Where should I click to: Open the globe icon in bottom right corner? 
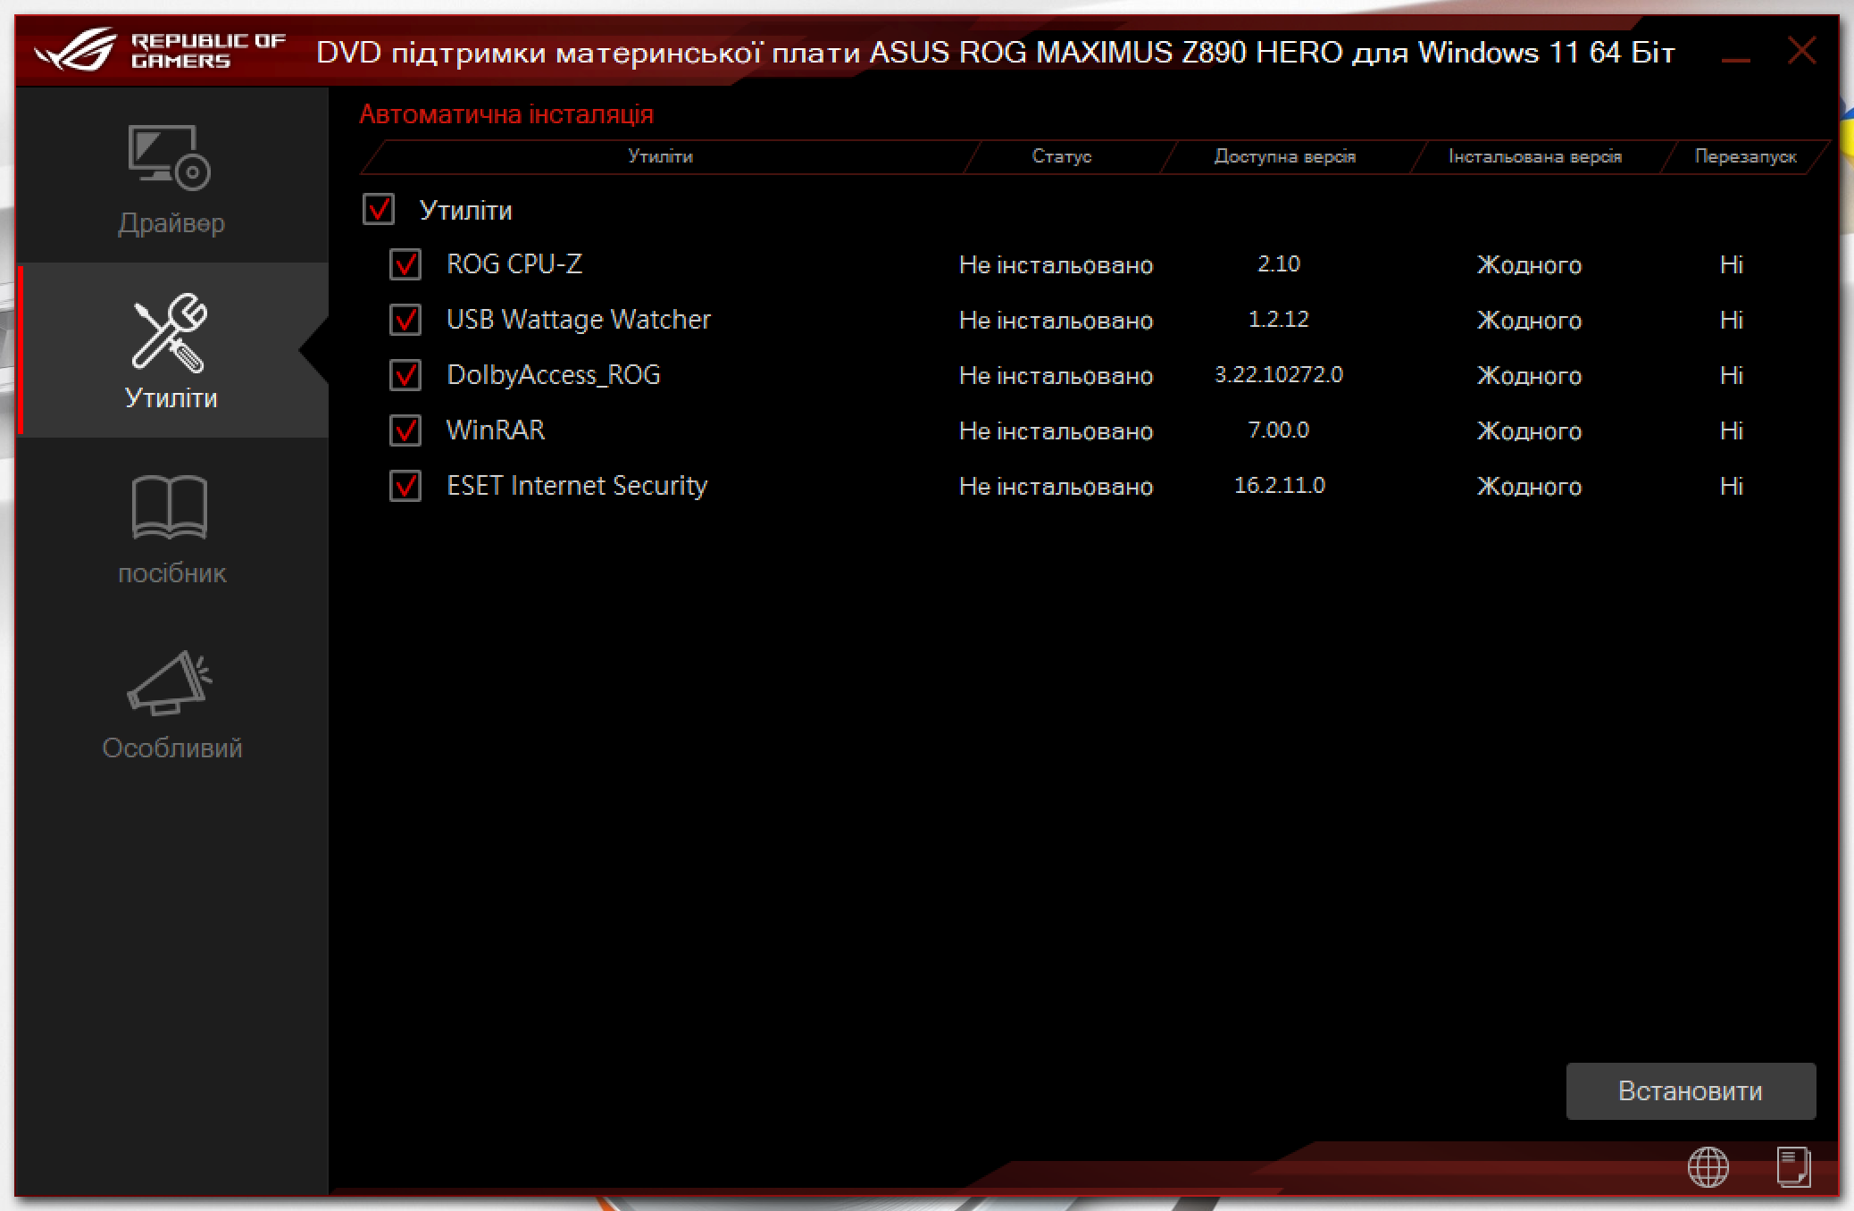coord(1708,1165)
